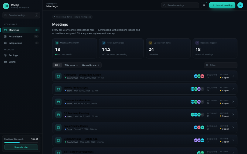Click the Upgrade plan button
This screenshot has width=247, height=154.
click(21, 147)
